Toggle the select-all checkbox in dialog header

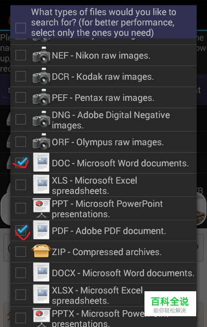[x=21, y=28]
